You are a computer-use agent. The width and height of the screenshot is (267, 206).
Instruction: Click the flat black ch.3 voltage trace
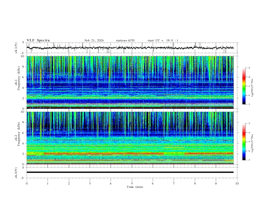point(130,172)
